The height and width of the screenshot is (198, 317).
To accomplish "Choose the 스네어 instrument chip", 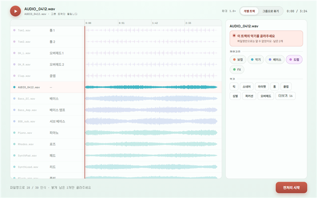I will click(x=247, y=87).
